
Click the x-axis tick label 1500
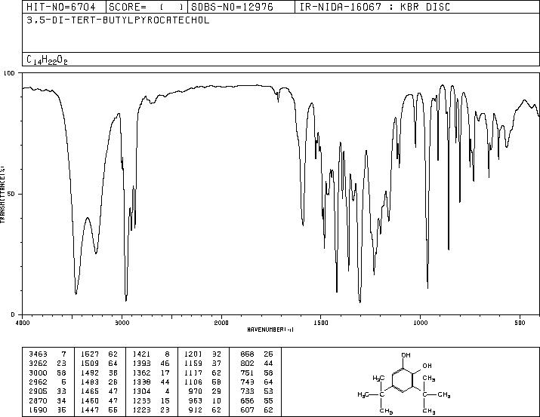(321, 323)
